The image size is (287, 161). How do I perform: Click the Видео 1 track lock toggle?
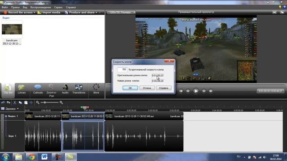6,116
